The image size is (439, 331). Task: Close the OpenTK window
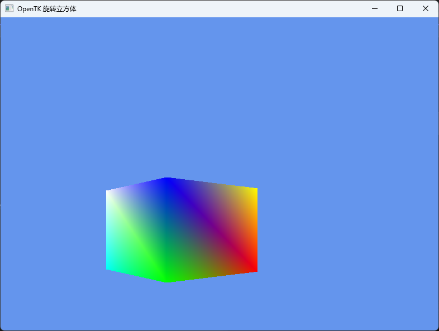click(425, 9)
